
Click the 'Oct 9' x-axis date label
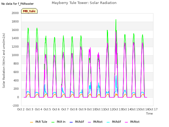coord(82,109)
